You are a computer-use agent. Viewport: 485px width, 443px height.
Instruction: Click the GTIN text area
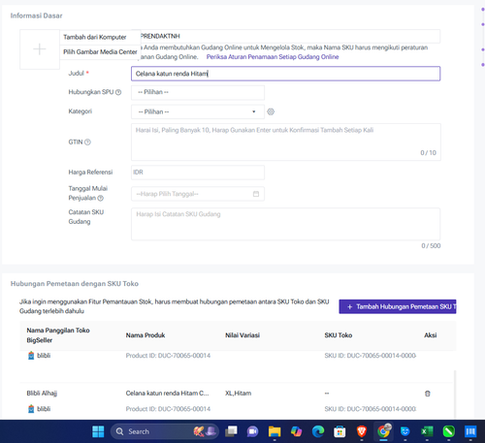point(286,142)
